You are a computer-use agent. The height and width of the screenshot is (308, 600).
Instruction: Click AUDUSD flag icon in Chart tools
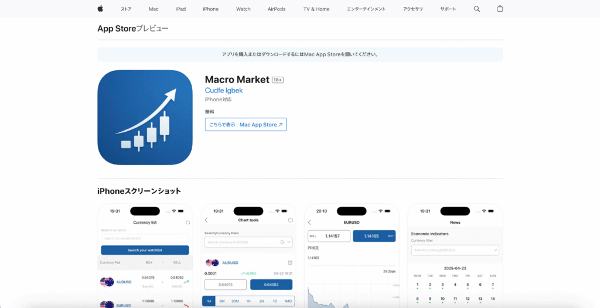click(212, 263)
